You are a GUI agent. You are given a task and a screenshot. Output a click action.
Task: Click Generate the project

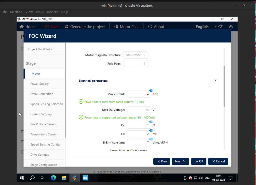click(x=85, y=27)
